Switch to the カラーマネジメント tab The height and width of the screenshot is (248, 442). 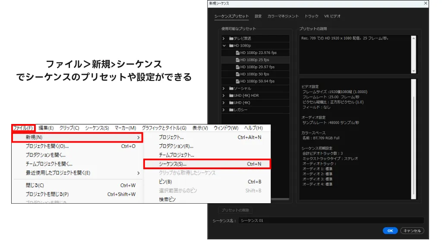283,16
